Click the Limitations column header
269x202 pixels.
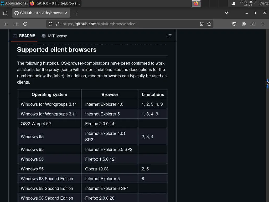pos(153,94)
